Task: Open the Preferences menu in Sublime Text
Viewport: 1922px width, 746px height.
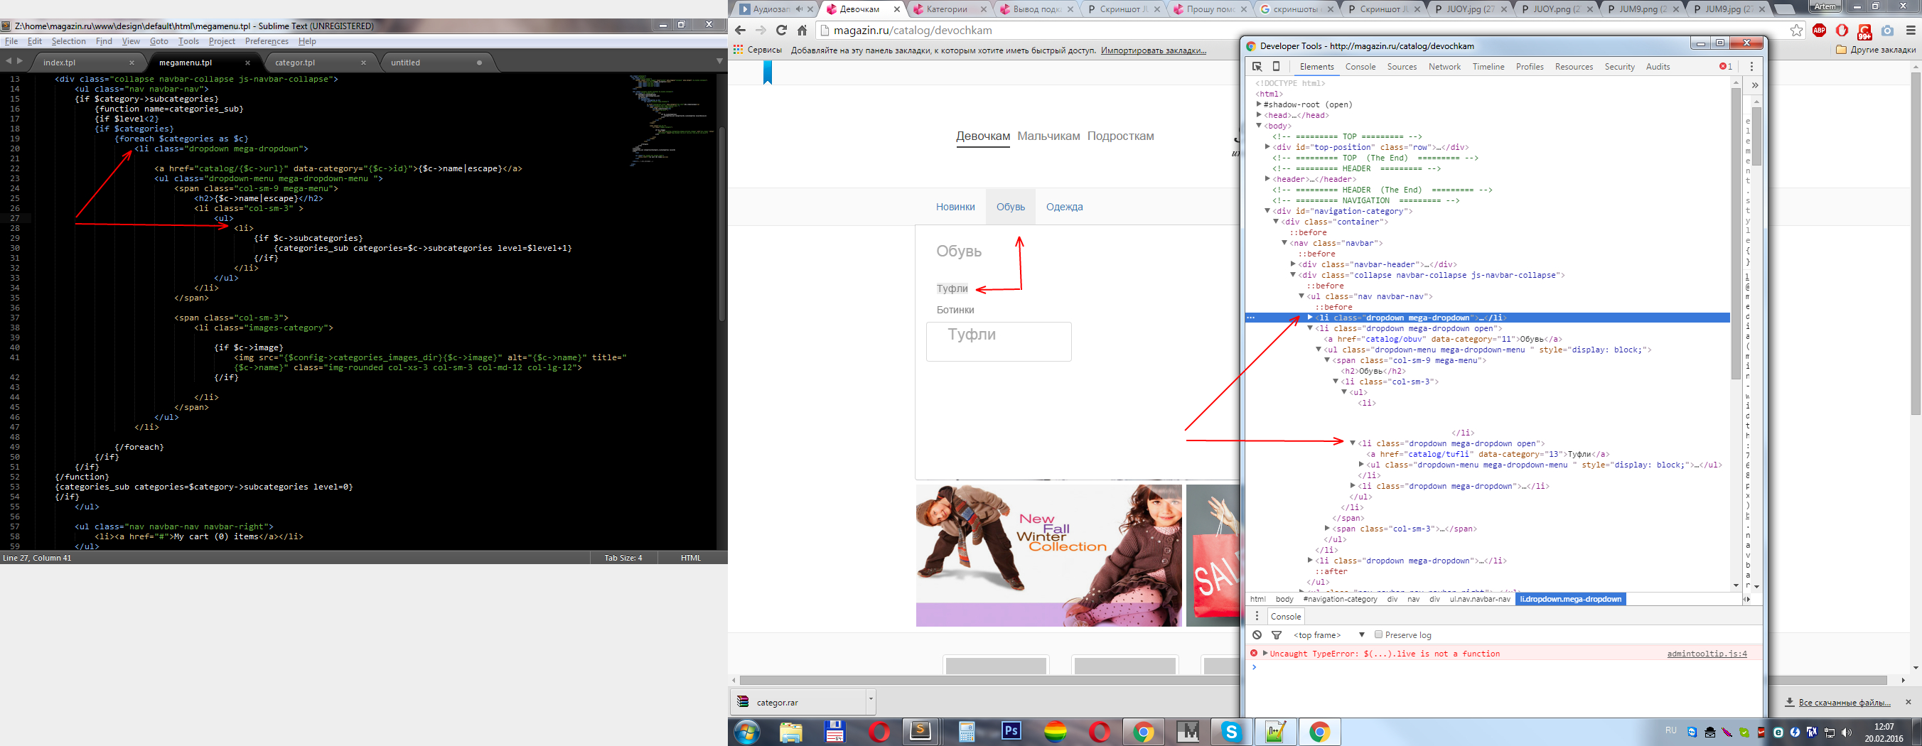Action: point(267,41)
